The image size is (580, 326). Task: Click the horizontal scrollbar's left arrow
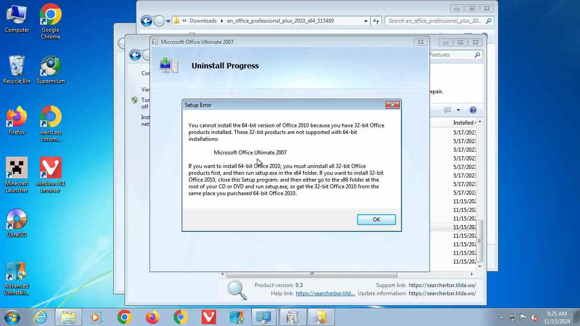(222, 274)
